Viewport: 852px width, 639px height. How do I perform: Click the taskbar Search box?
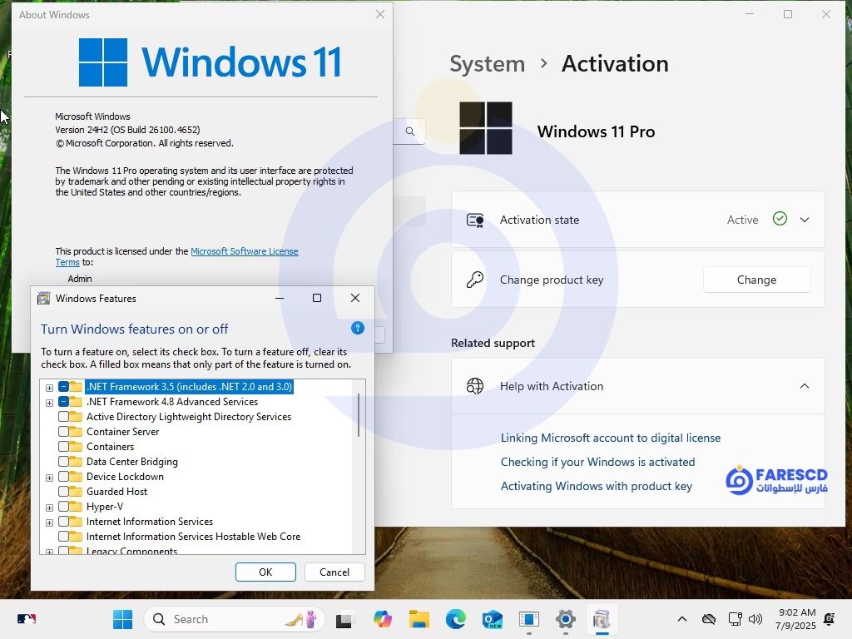pos(234,619)
